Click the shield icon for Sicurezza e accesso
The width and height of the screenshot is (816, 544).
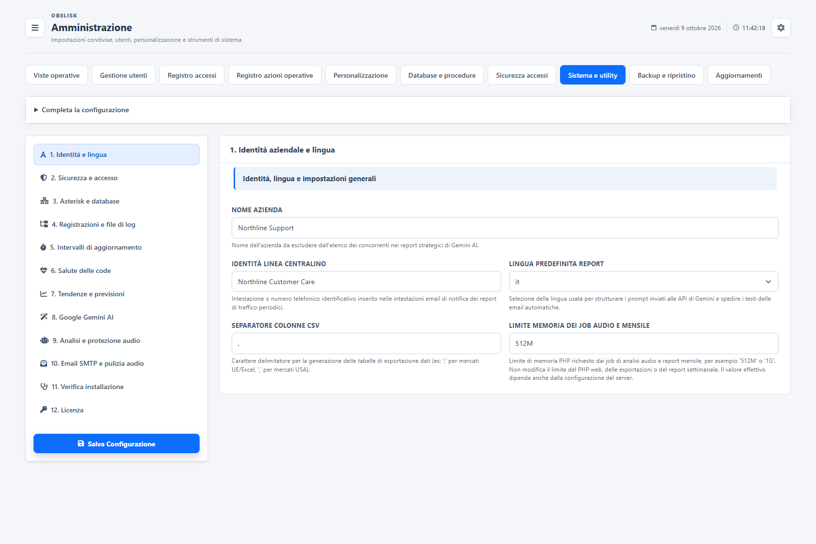(x=44, y=178)
